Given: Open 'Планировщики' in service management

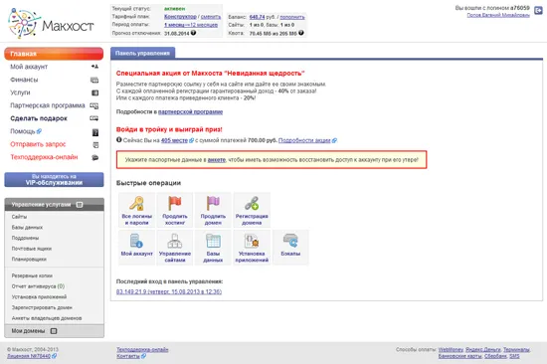Looking at the screenshot, I should [x=29, y=259].
